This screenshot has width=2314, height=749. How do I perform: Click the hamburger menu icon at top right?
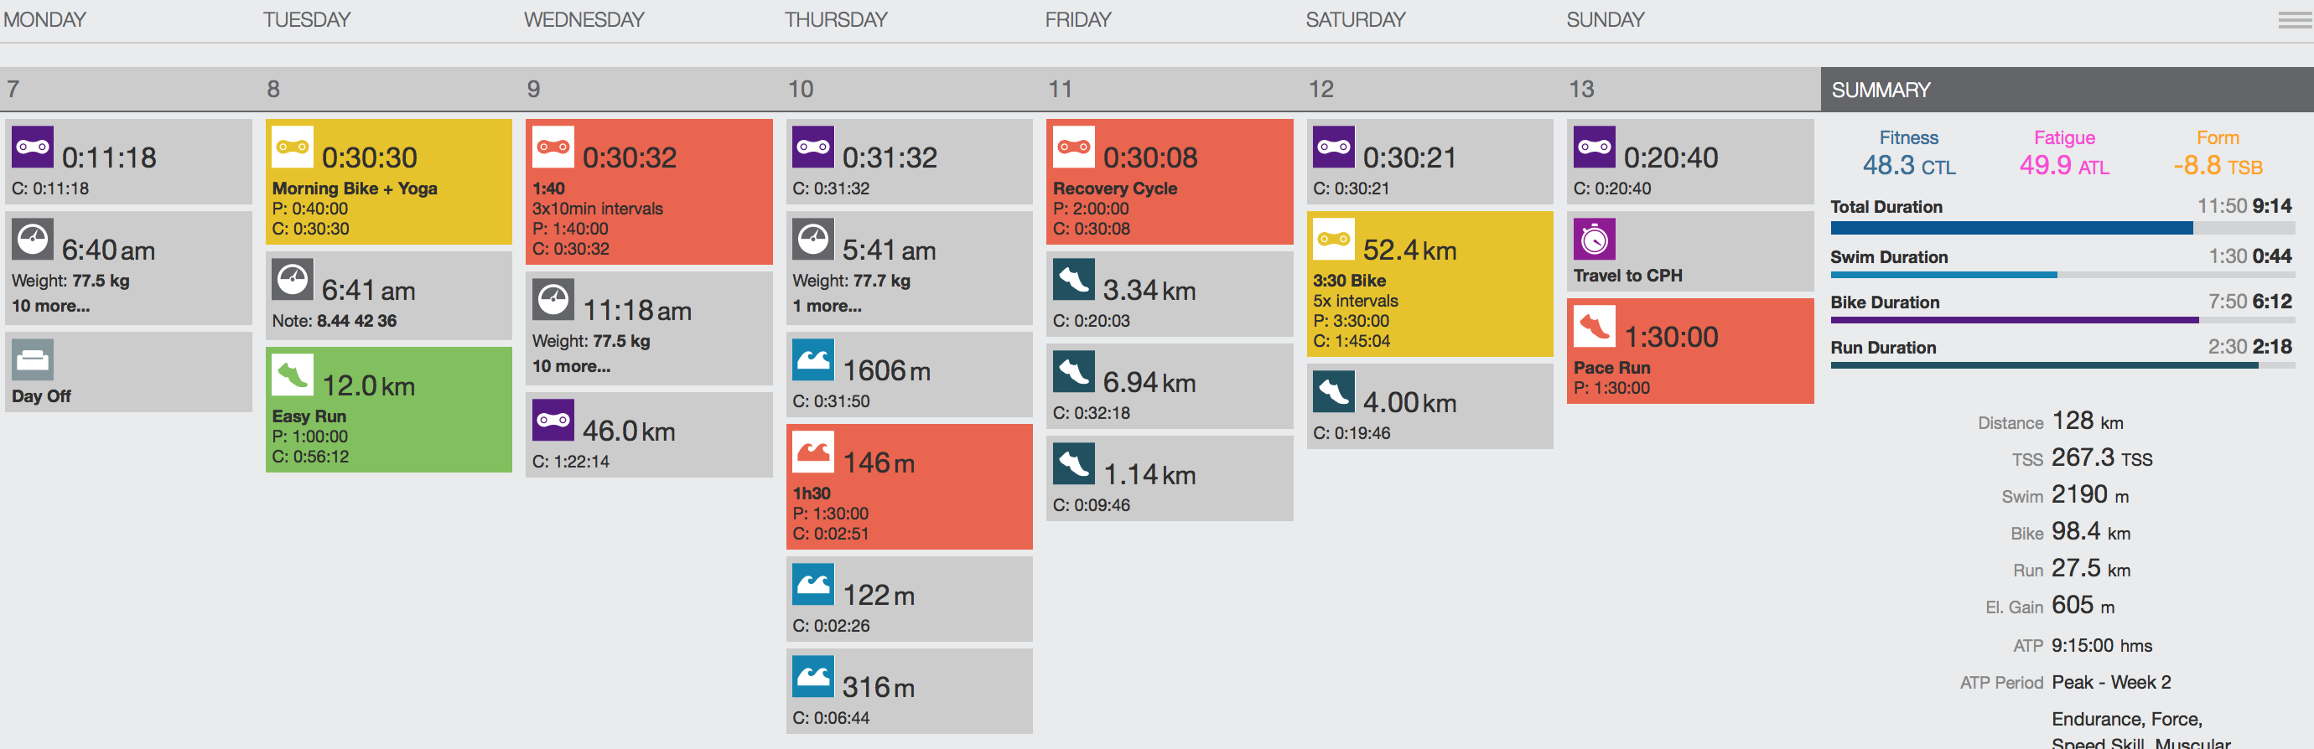[x=2294, y=20]
